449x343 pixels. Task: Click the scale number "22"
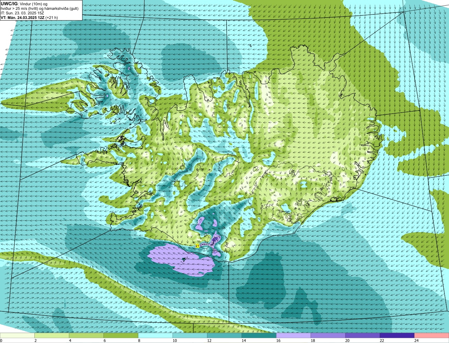tap(381, 341)
